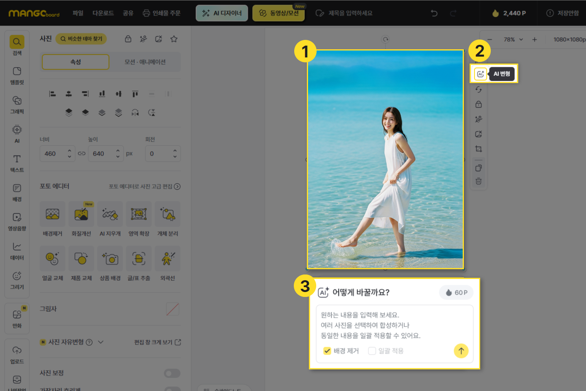Toggle the width-height aspect ratio link

[x=82, y=154]
